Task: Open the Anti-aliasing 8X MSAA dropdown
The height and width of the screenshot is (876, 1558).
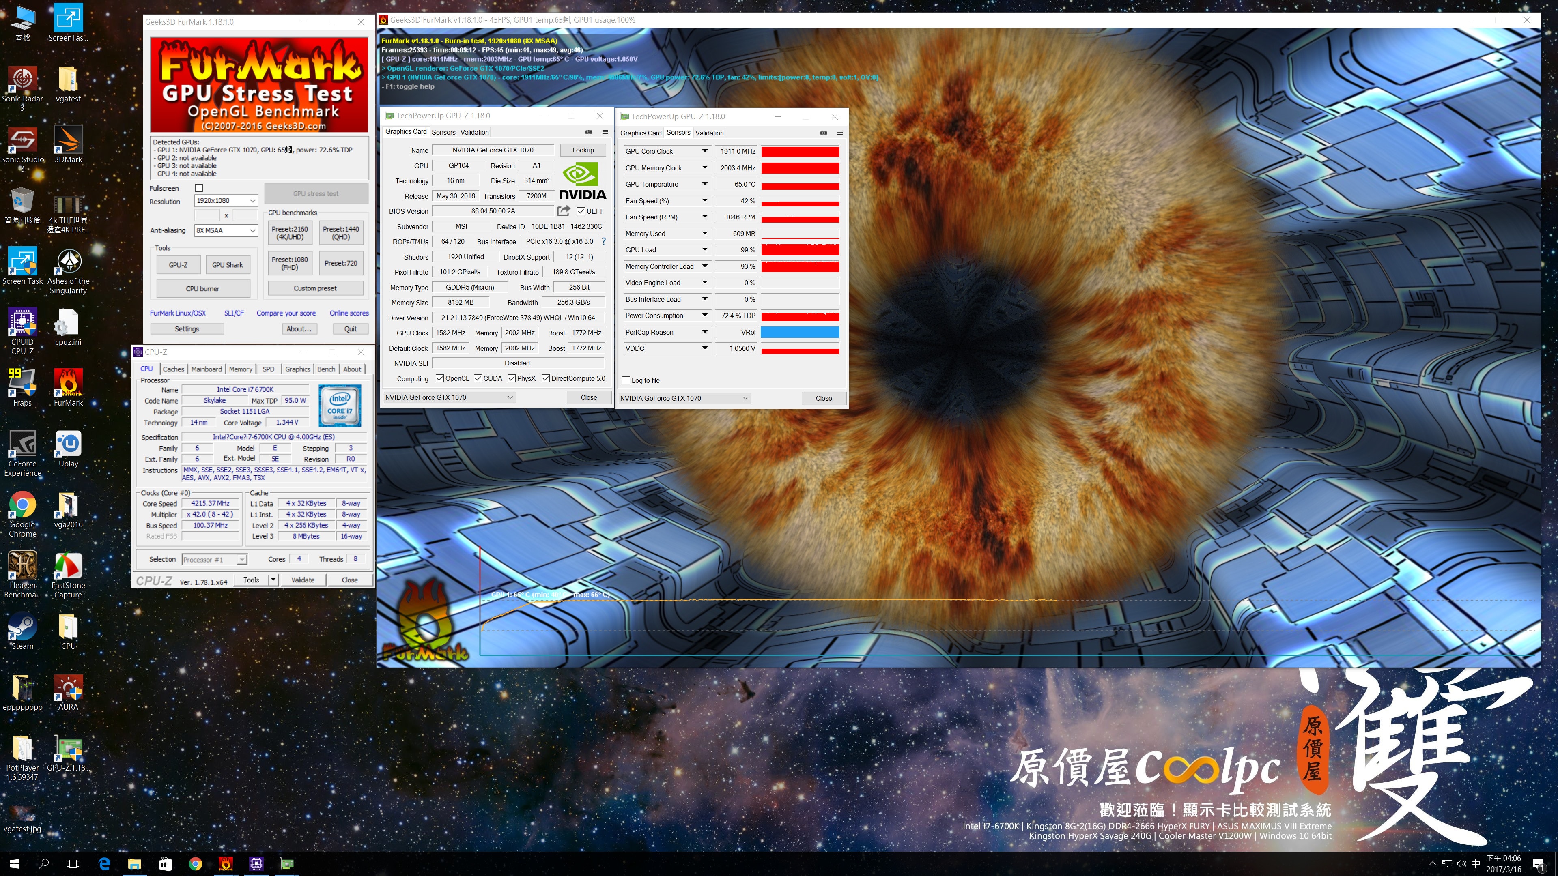Action: point(226,230)
